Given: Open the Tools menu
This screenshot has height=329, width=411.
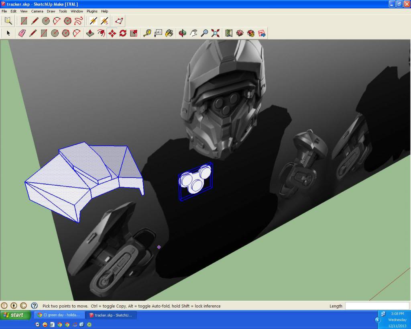Looking at the screenshot, I should pyautogui.click(x=63, y=11).
